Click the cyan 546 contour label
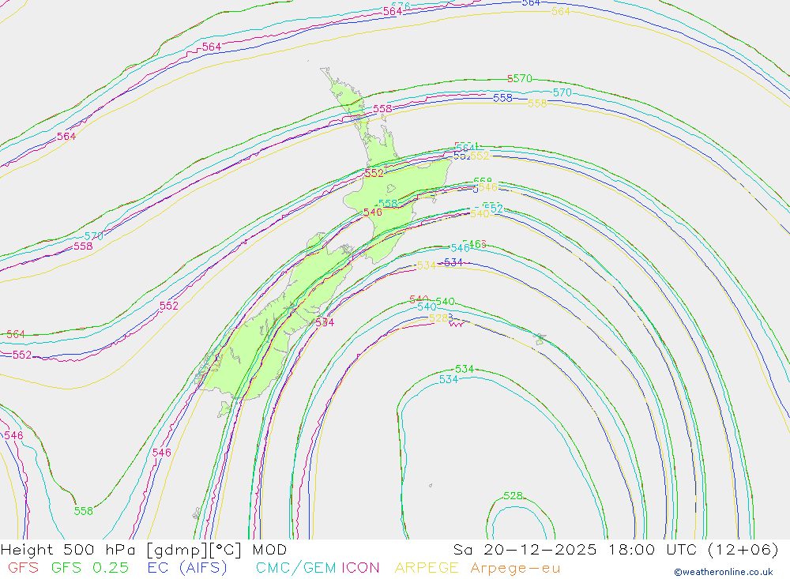Screen dimensions: 790x579 (x=460, y=248)
